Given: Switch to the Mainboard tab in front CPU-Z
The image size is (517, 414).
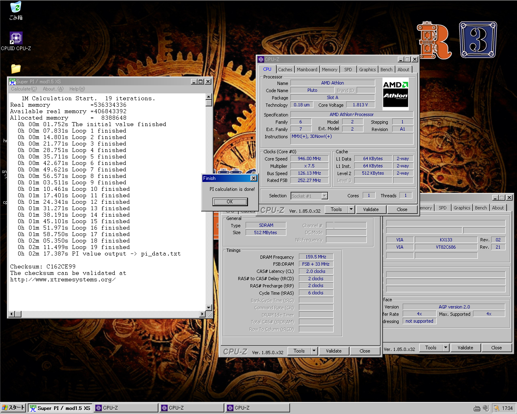Looking at the screenshot, I should (307, 70).
